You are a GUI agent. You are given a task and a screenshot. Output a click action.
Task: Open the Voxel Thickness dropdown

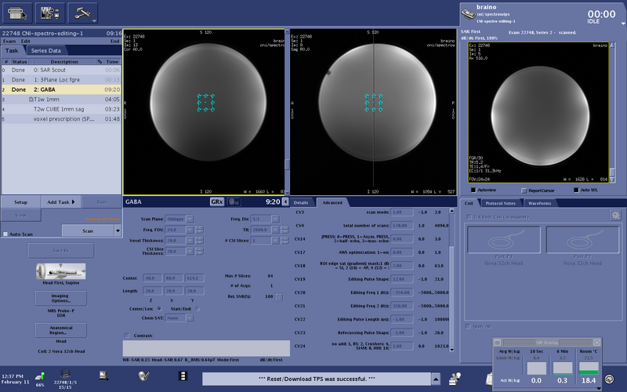tap(190, 241)
